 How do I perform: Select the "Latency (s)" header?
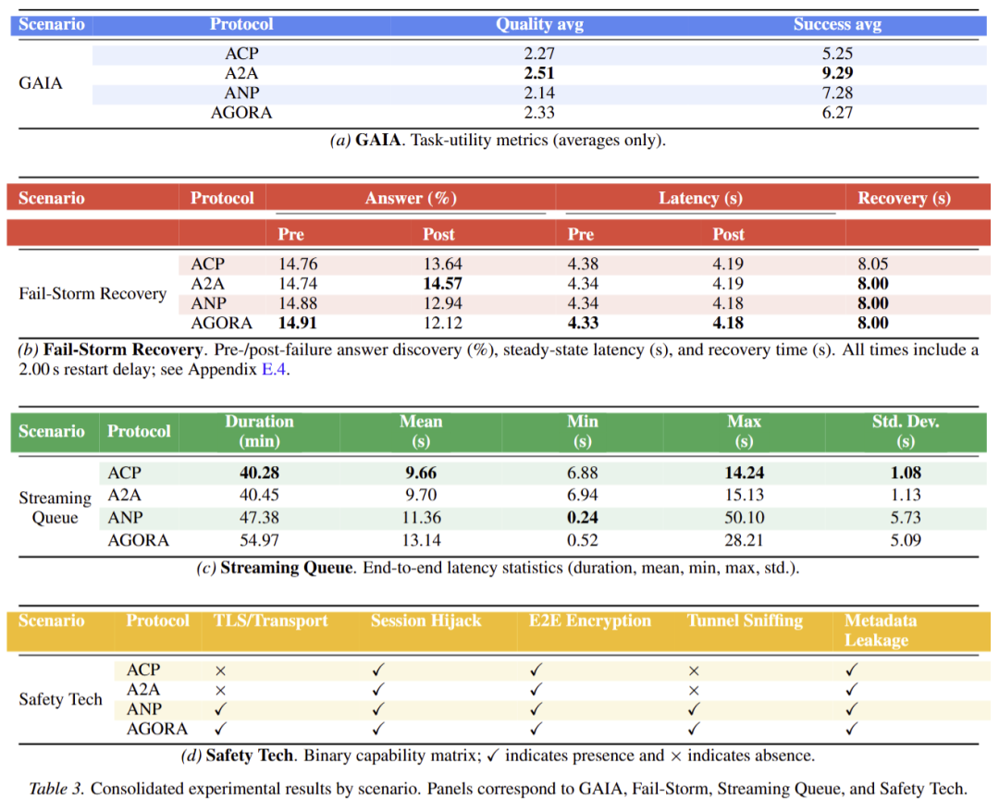click(700, 198)
